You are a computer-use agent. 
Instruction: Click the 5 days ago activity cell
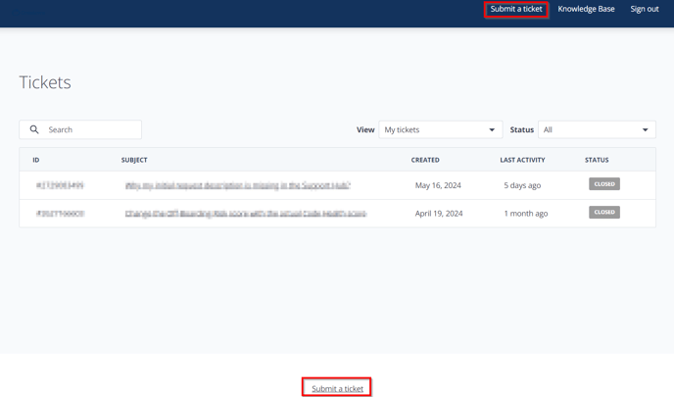522,185
